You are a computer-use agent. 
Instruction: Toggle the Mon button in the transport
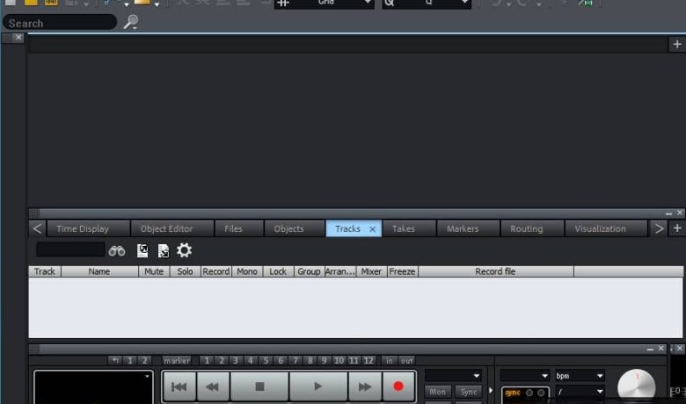437,393
